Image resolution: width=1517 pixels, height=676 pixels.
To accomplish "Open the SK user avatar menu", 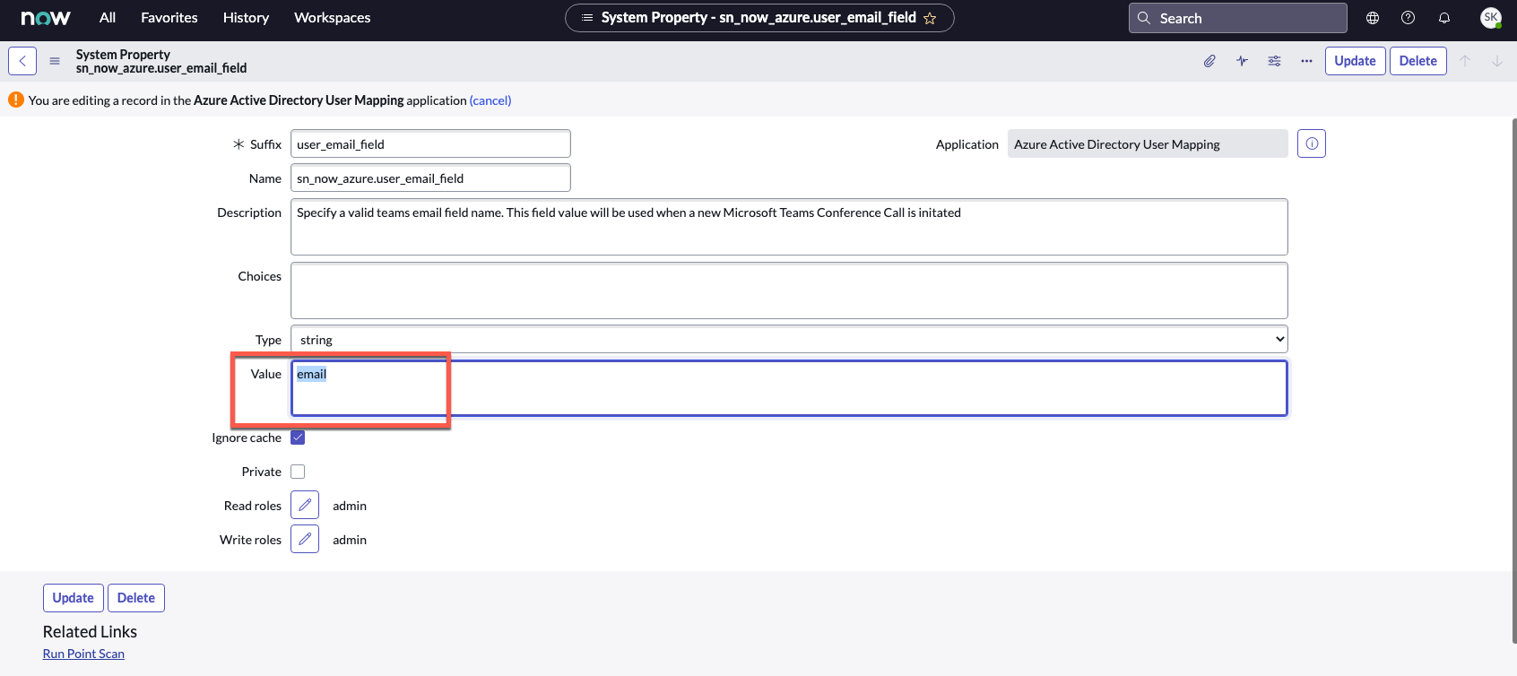I will click(x=1491, y=18).
